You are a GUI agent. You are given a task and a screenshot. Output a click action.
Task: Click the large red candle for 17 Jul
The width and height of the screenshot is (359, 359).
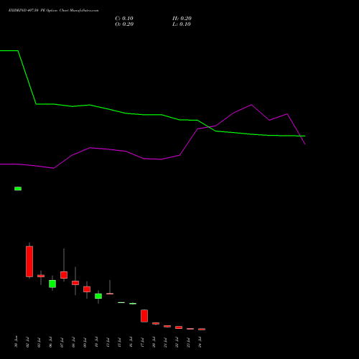point(144,316)
